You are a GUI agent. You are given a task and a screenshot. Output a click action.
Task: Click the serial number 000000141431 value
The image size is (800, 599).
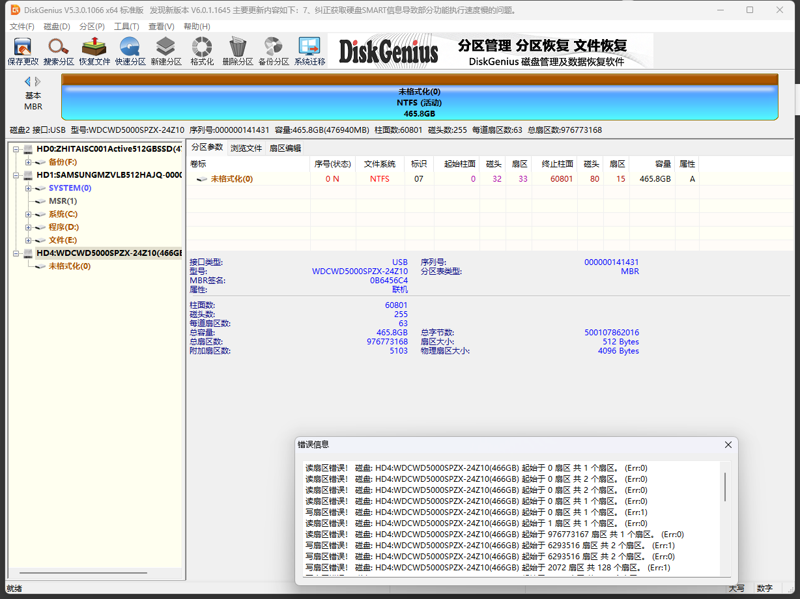(x=612, y=262)
